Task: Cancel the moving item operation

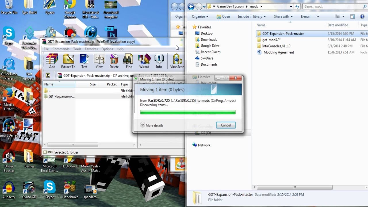Action: point(226,125)
